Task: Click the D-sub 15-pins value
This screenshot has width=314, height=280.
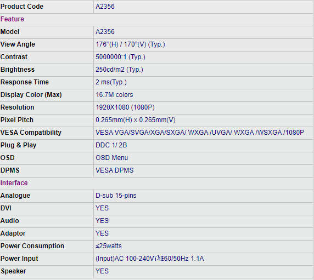Action: (116, 196)
